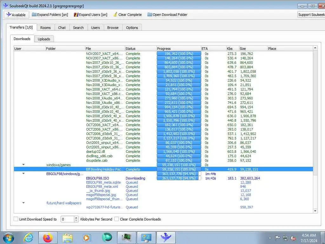This screenshot has height=244, width=325.
Task: Click the users icon beside Expand Users
Action: point(76,15)
